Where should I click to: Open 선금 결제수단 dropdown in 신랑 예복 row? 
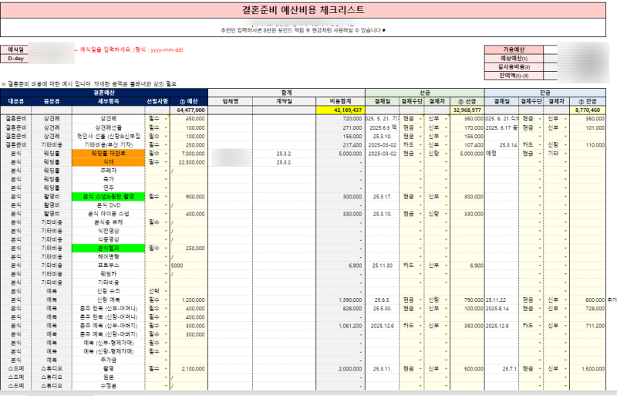[420, 300]
